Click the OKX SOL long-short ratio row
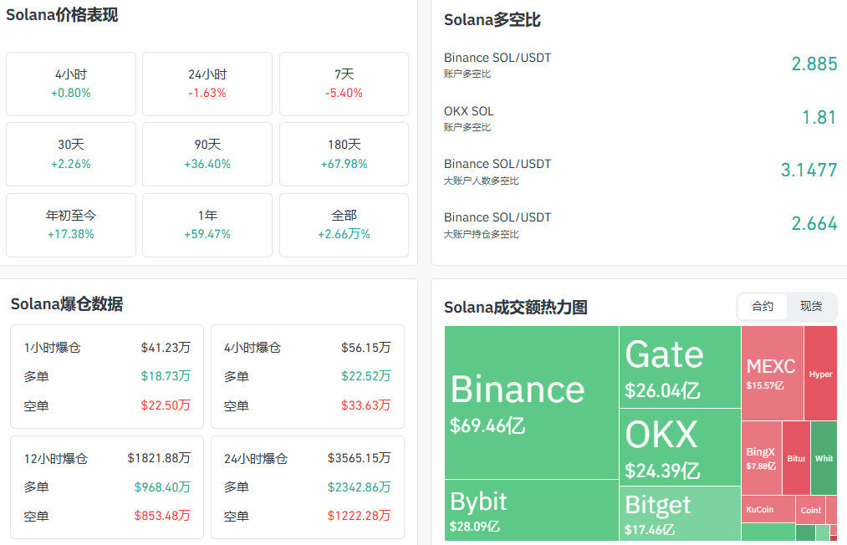 pos(640,118)
